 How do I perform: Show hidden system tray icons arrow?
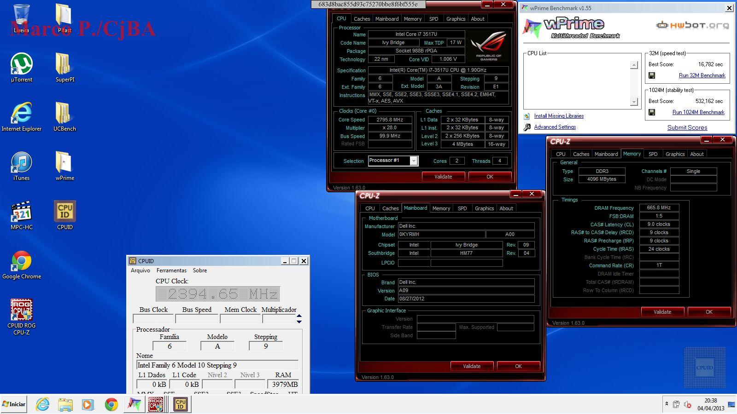(667, 404)
